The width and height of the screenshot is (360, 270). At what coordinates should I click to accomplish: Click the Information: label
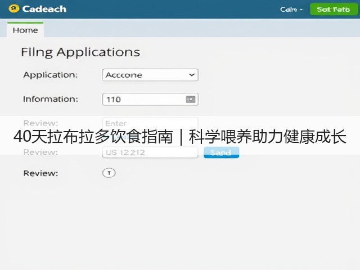point(51,99)
